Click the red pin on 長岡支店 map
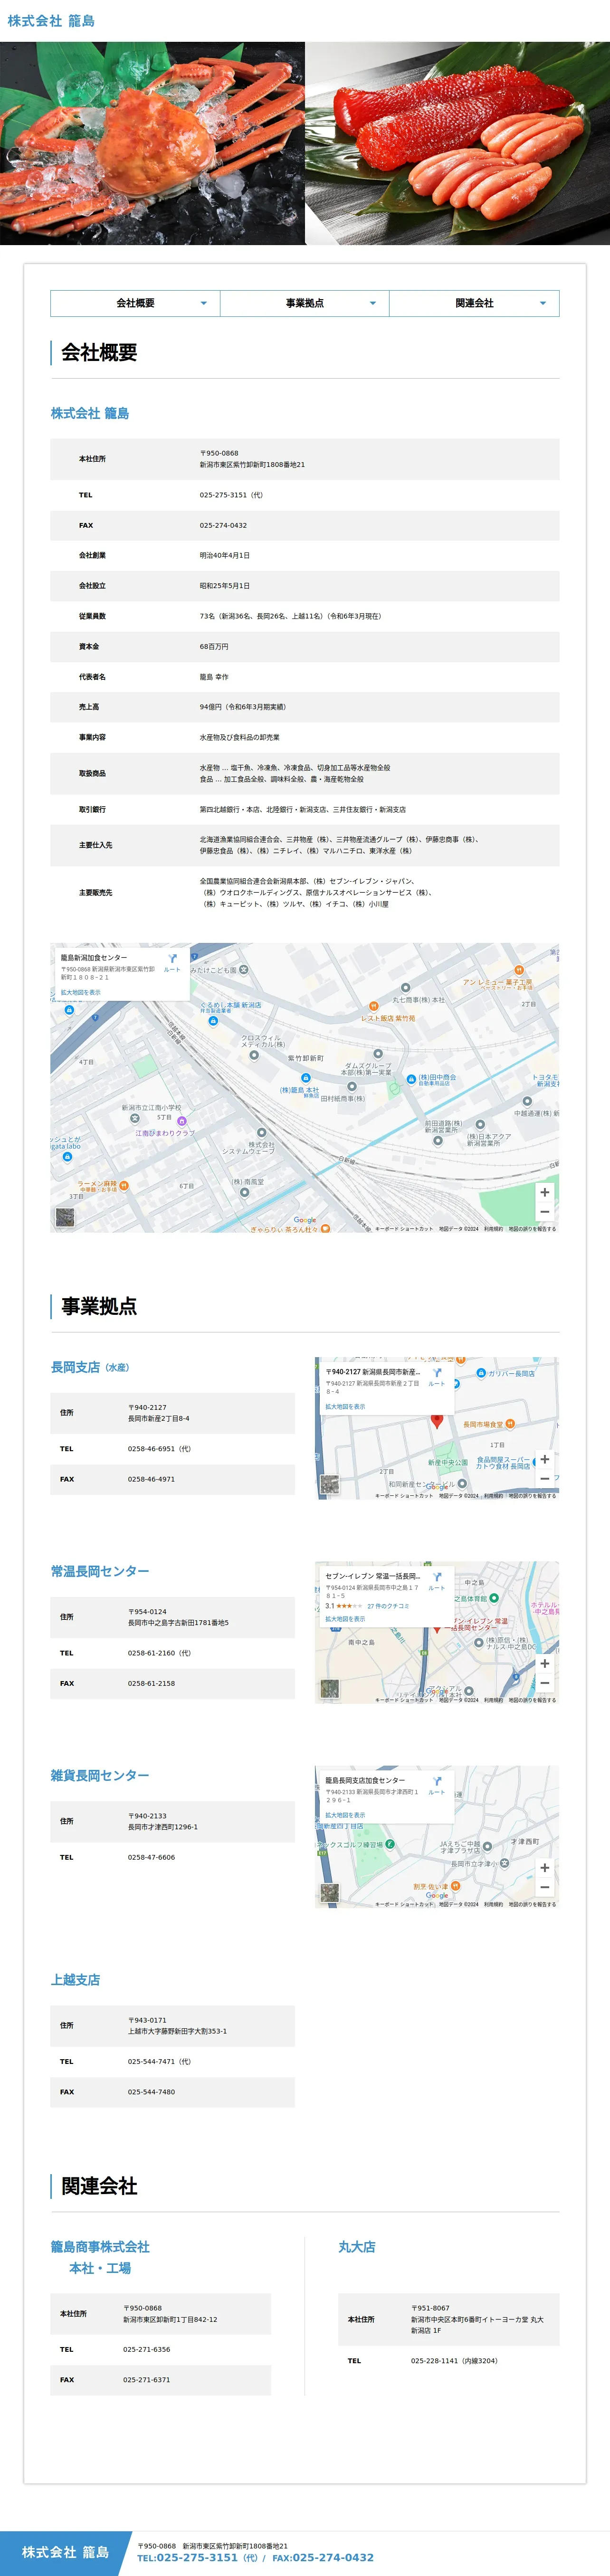The width and height of the screenshot is (610, 2576). [437, 1421]
